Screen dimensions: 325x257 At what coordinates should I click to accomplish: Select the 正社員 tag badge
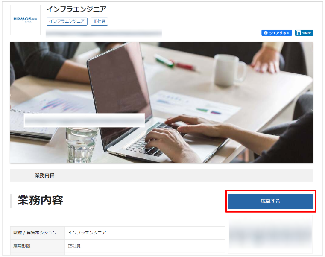tap(99, 21)
